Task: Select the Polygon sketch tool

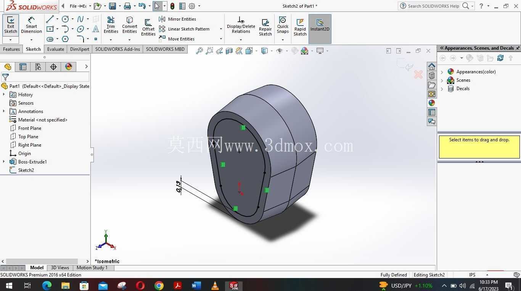Action: 65,39
